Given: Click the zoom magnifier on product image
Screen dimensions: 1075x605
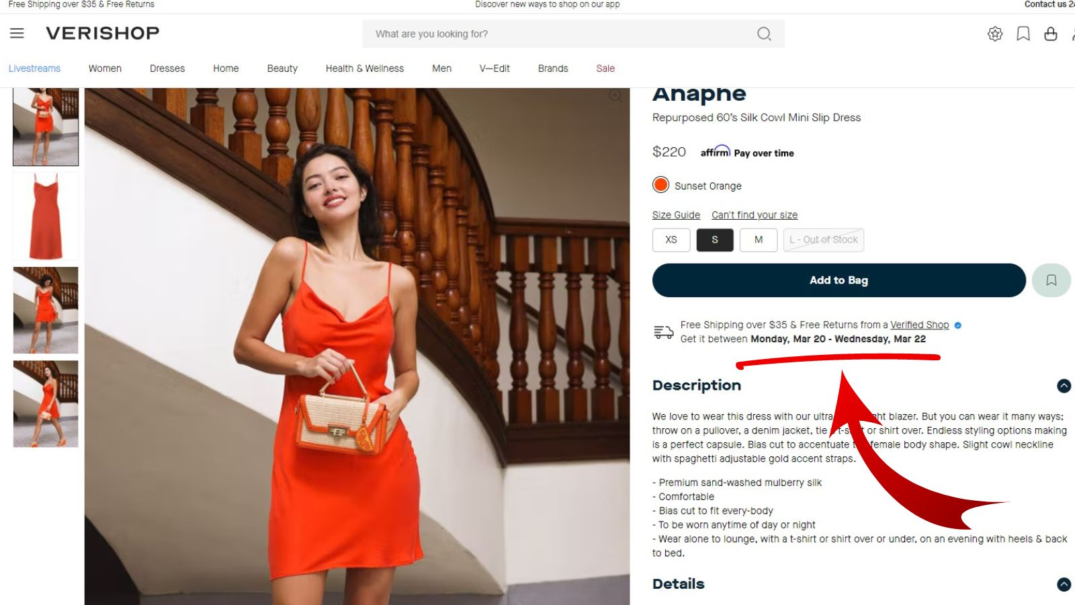Looking at the screenshot, I should 615,95.
